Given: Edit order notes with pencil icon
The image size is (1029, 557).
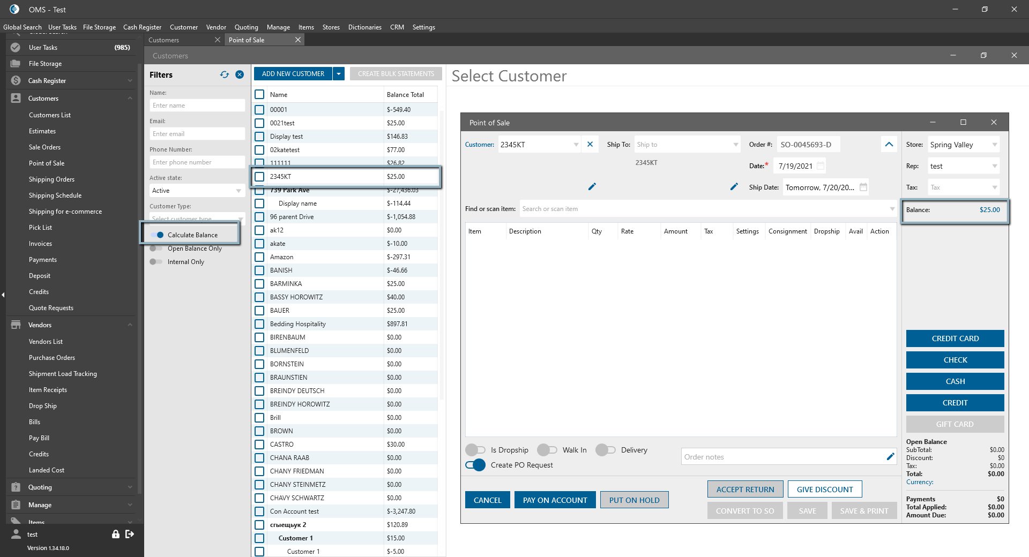Looking at the screenshot, I should [x=890, y=457].
